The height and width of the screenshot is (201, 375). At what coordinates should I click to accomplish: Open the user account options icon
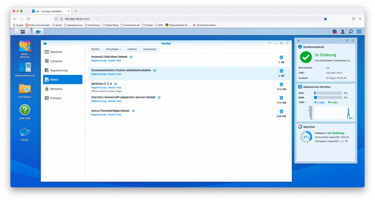pos(342,32)
